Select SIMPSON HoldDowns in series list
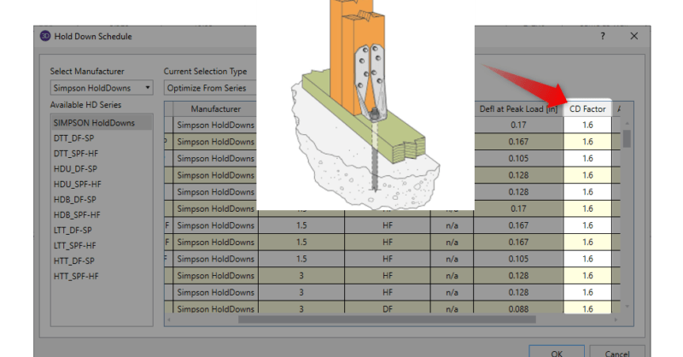Viewport: 683px width, 357px height. click(x=102, y=123)
